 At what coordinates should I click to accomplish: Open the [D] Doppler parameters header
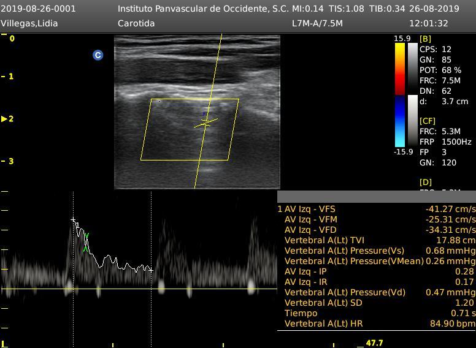pos(425,183)
